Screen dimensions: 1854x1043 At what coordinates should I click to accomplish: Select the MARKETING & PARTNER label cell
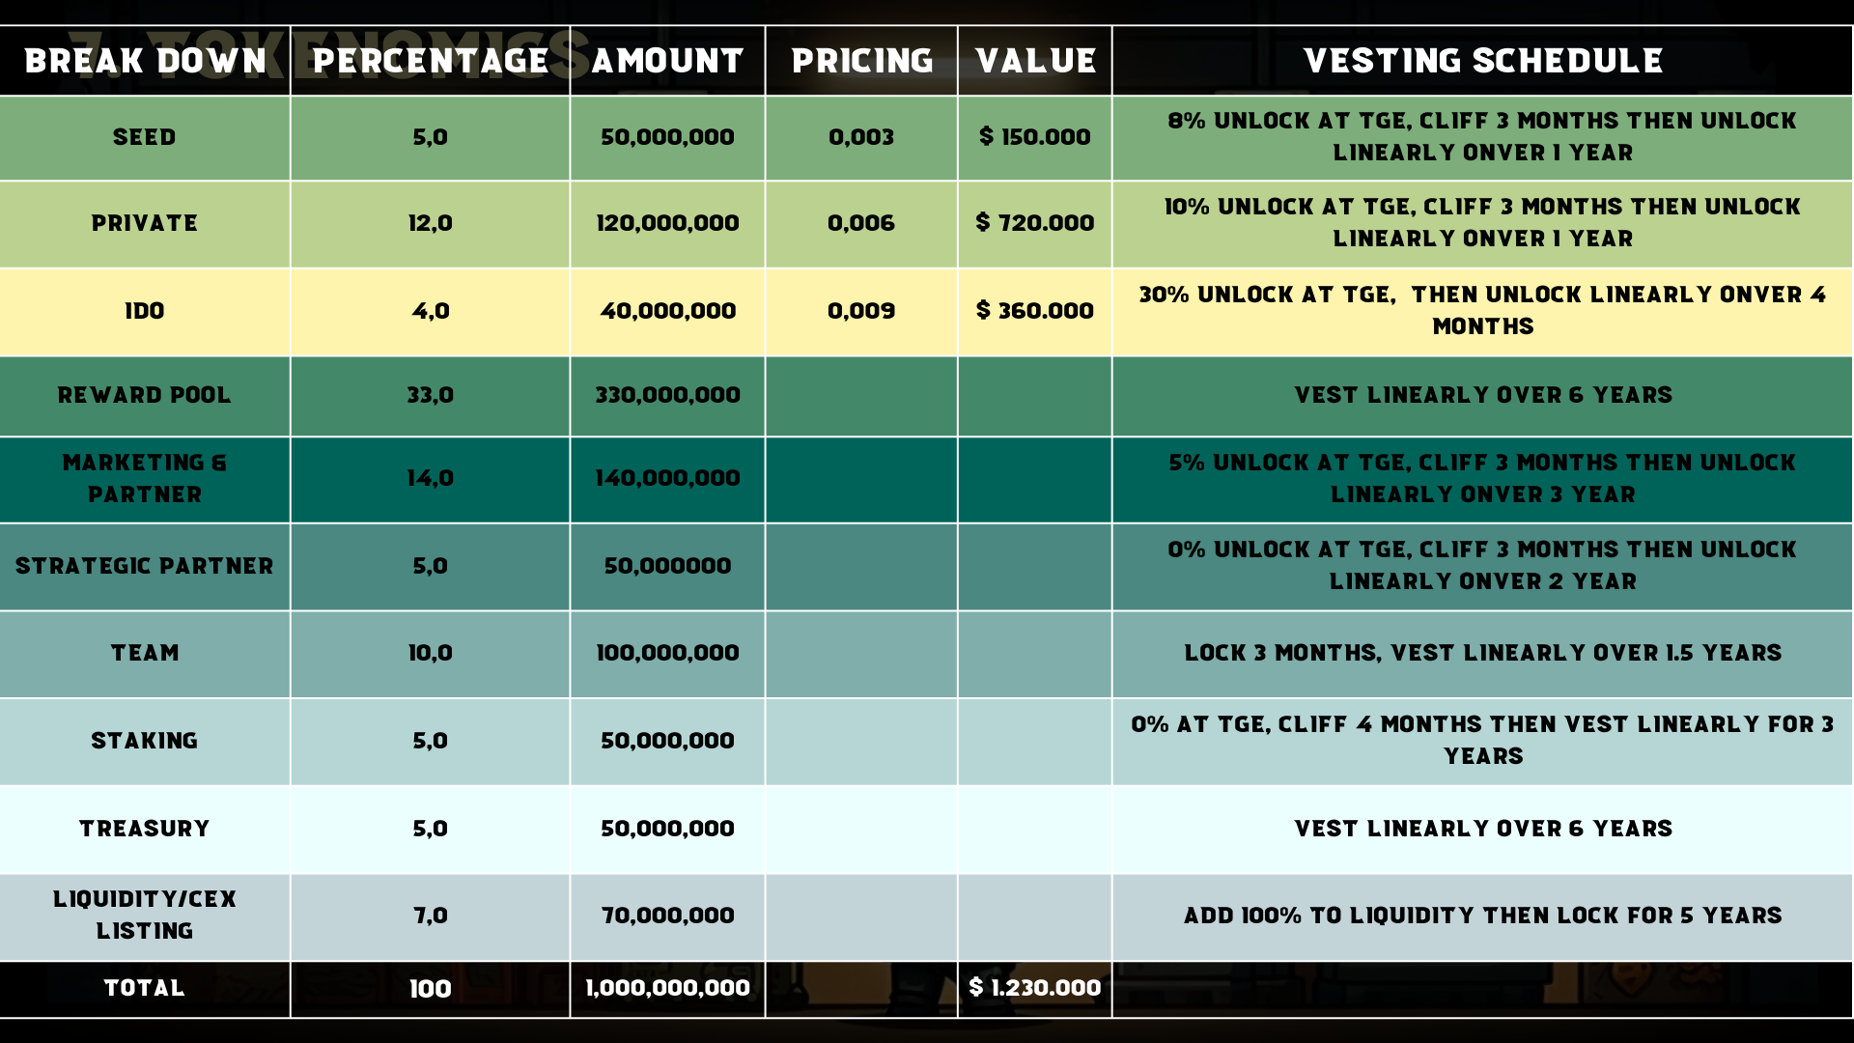coord(145,478)
